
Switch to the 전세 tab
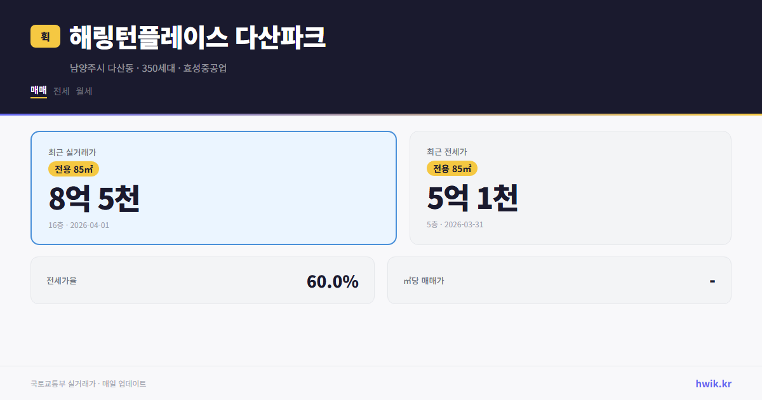coord(62,91)
